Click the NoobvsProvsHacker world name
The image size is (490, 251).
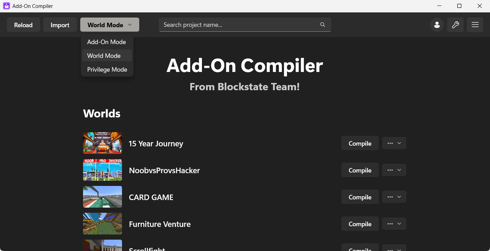(164, 170)
